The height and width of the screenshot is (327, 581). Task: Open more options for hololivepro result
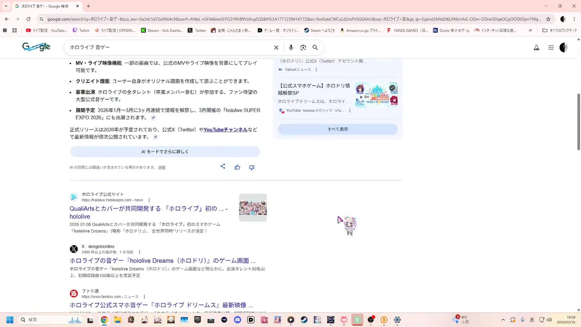(x=149, y=200)
